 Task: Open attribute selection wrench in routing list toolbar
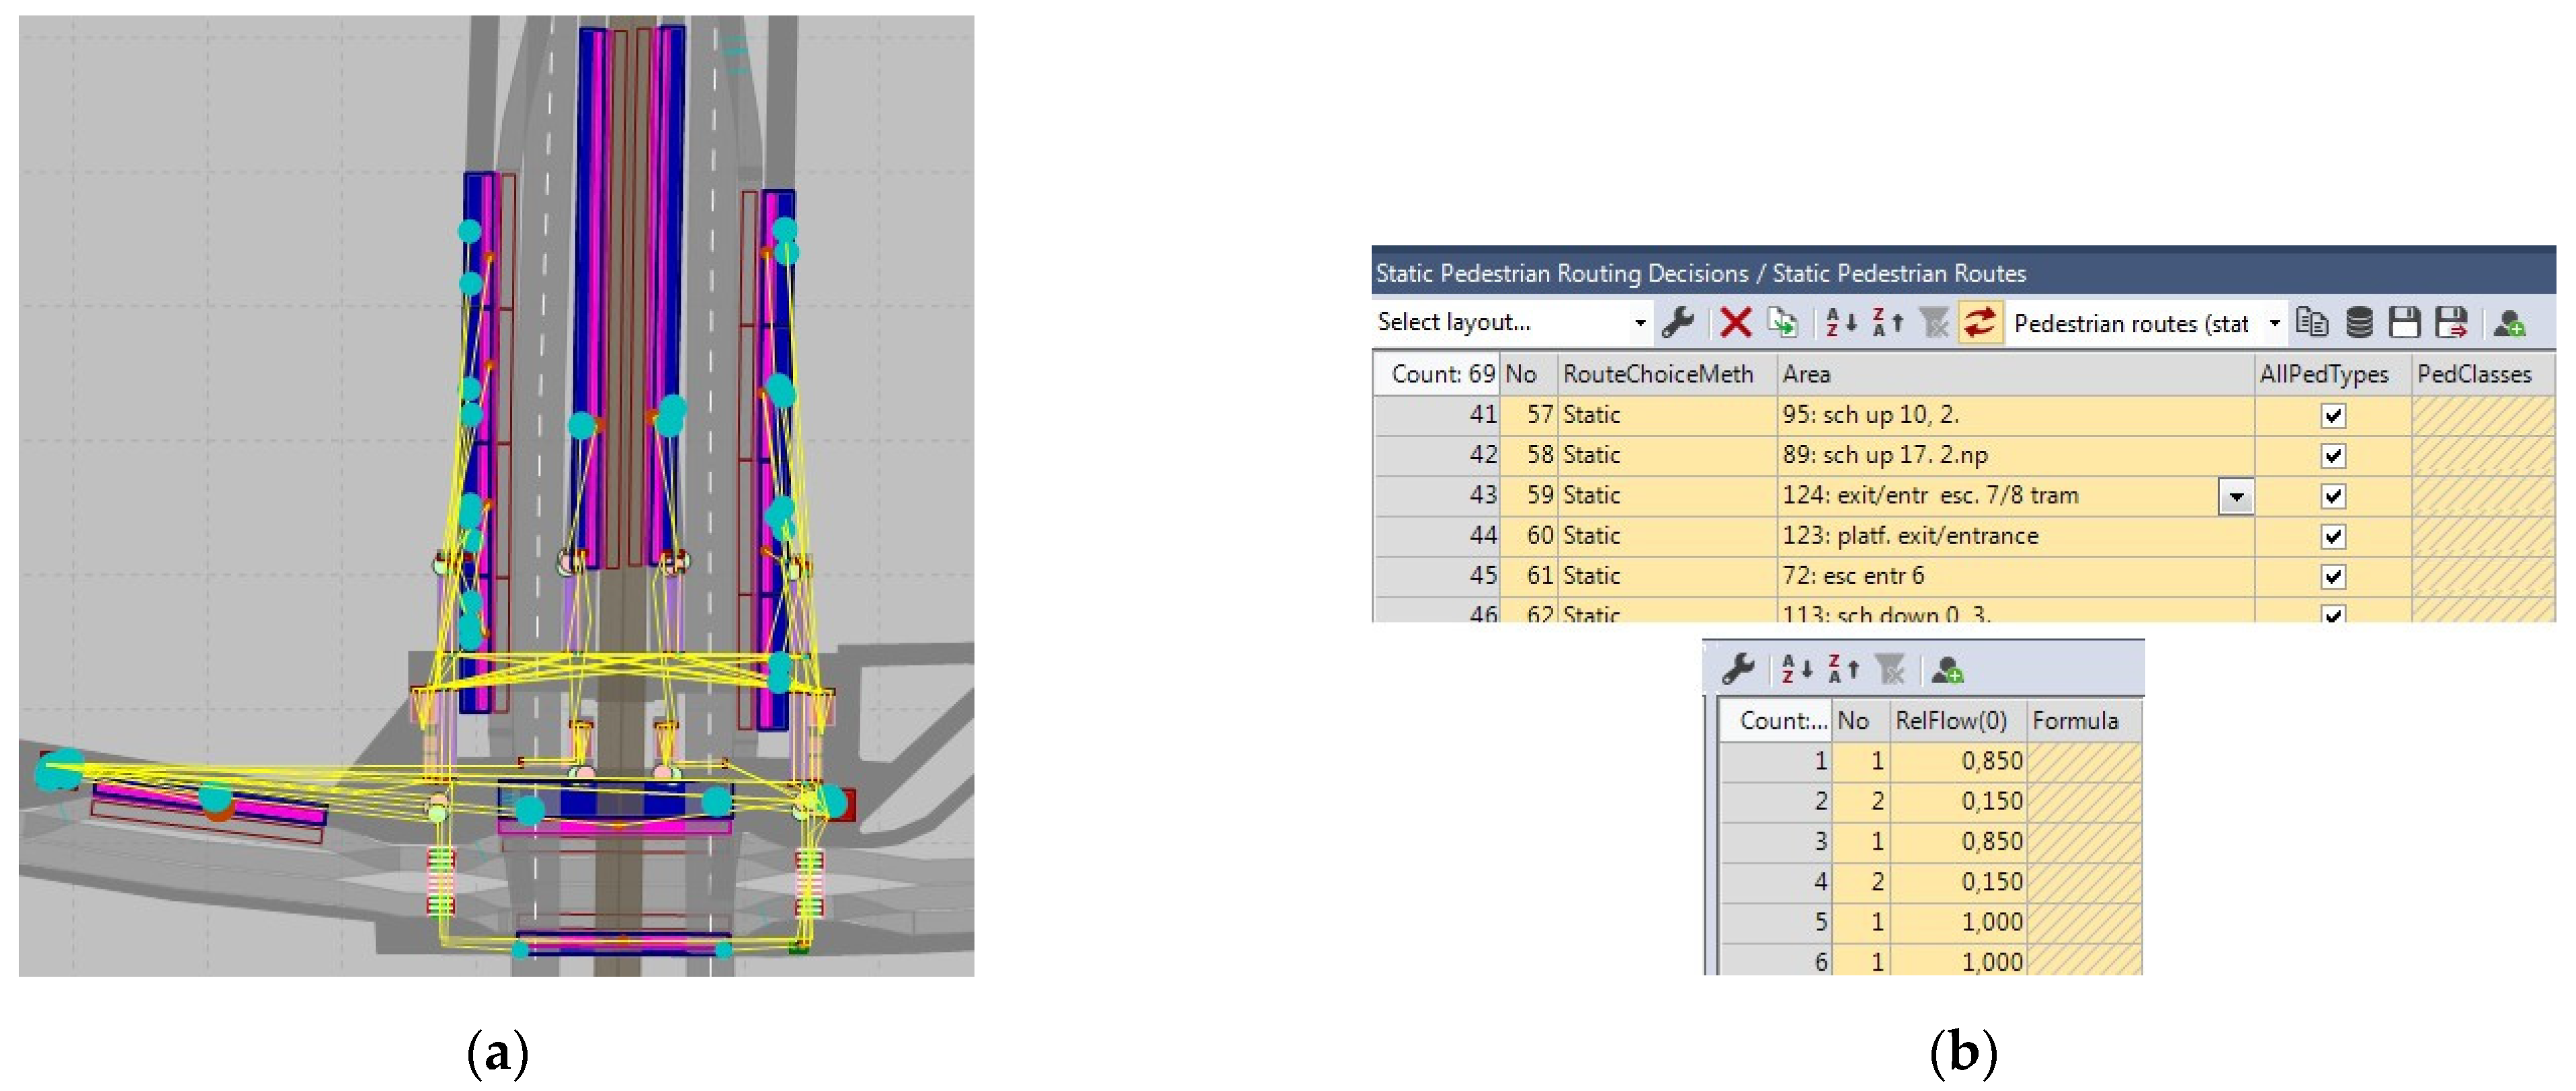click(x=1677, y=323)
